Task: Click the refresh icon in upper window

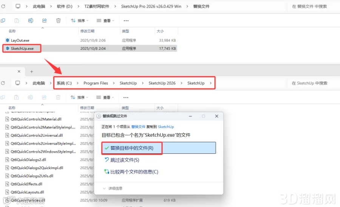Action: [x=3, y=6]
